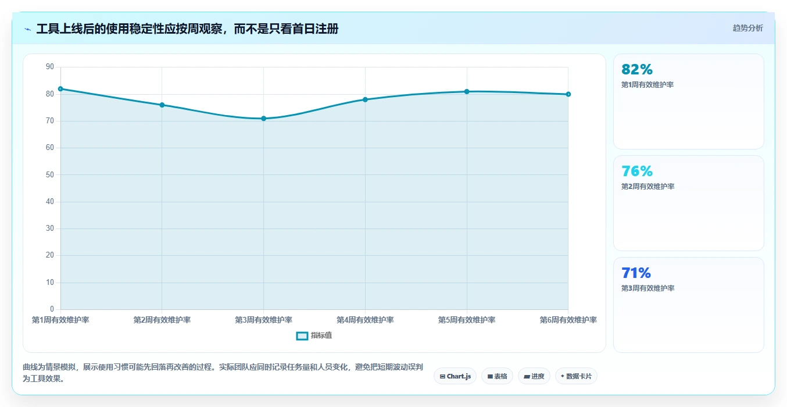This screenshot has height=407, width=787.
Task: Click x-axis label 第2周有效维护率
Action: coord(162,320)
